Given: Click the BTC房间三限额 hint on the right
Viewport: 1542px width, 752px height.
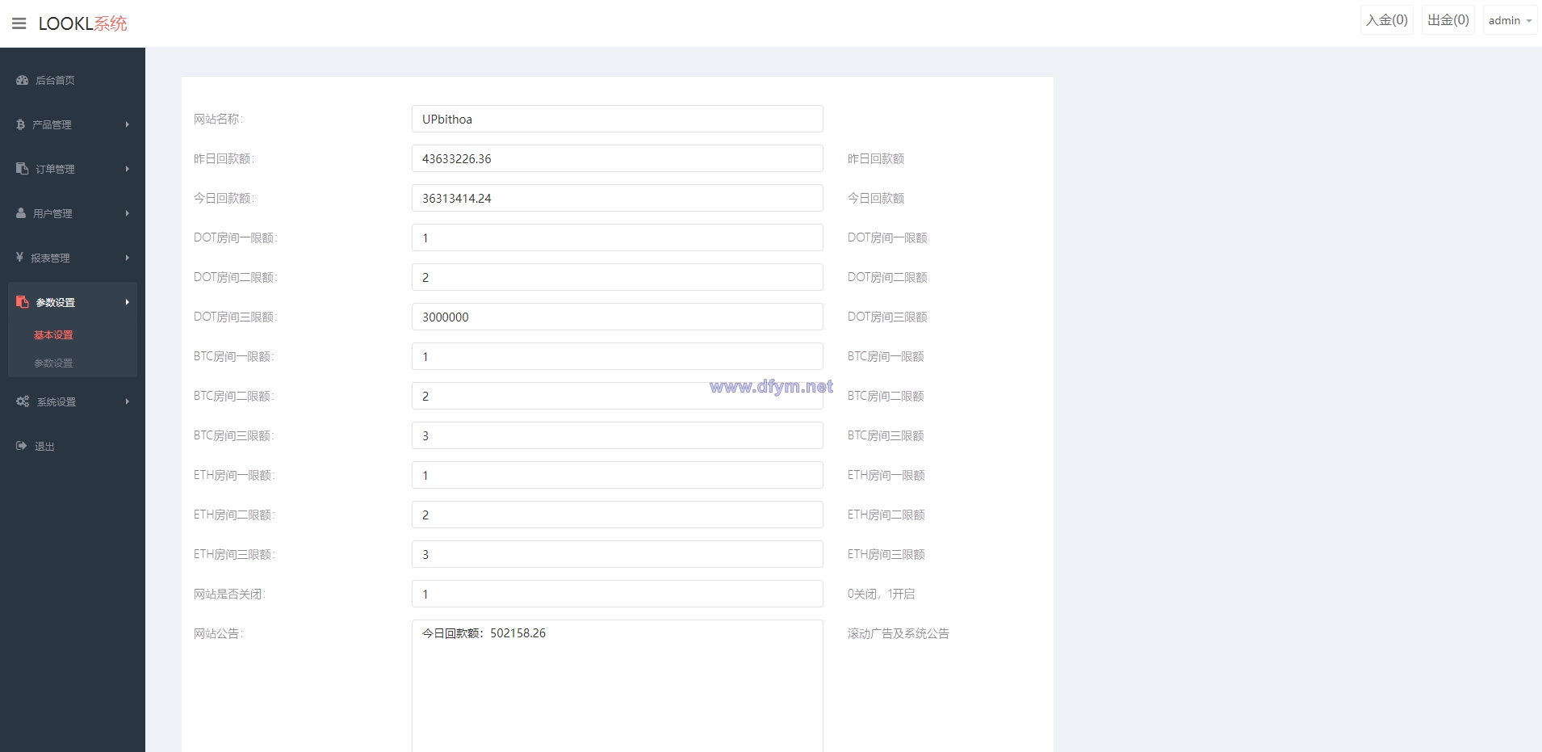Looking at the screenshot, I should 886,435.
